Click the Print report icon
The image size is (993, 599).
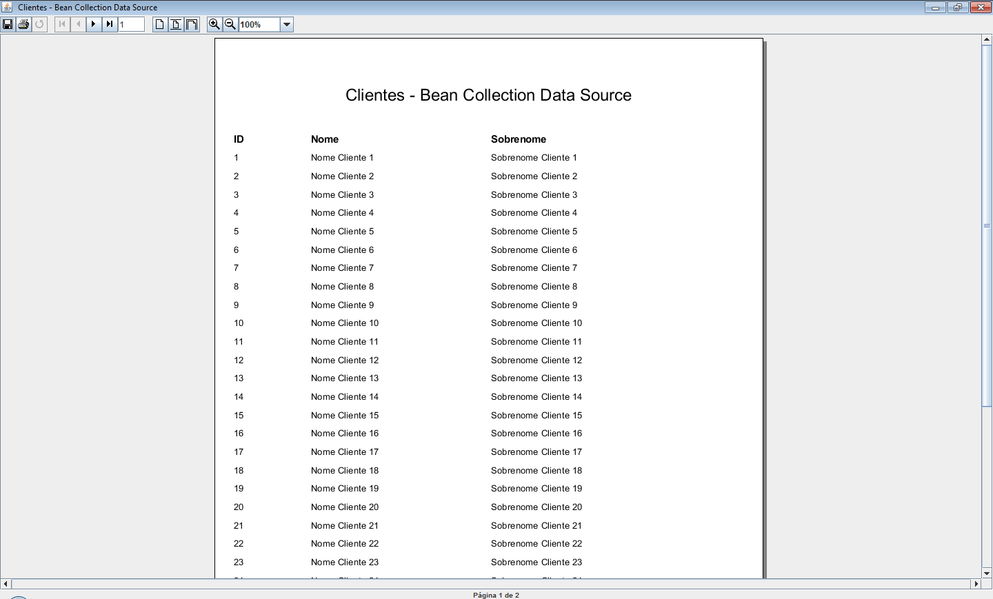point(23,24)
